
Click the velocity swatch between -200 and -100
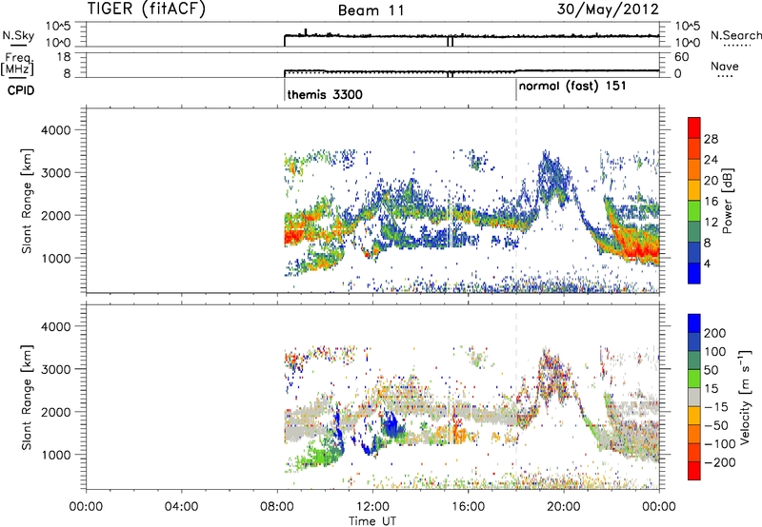click(x=694, y=452)
